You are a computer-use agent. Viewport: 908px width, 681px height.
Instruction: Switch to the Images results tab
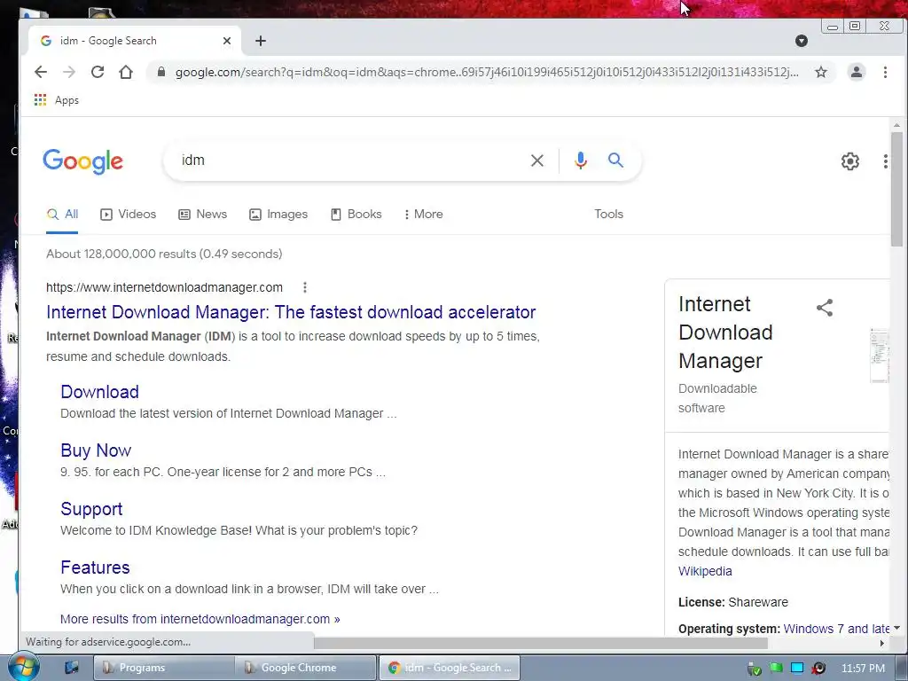click(278, 215)
